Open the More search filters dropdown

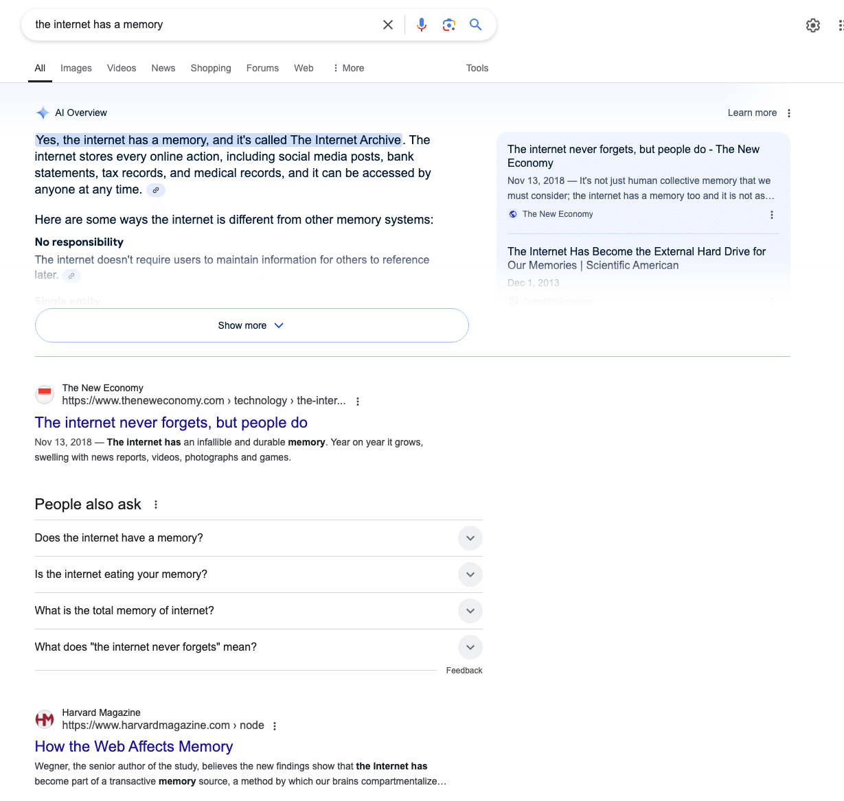pos(348,68)
